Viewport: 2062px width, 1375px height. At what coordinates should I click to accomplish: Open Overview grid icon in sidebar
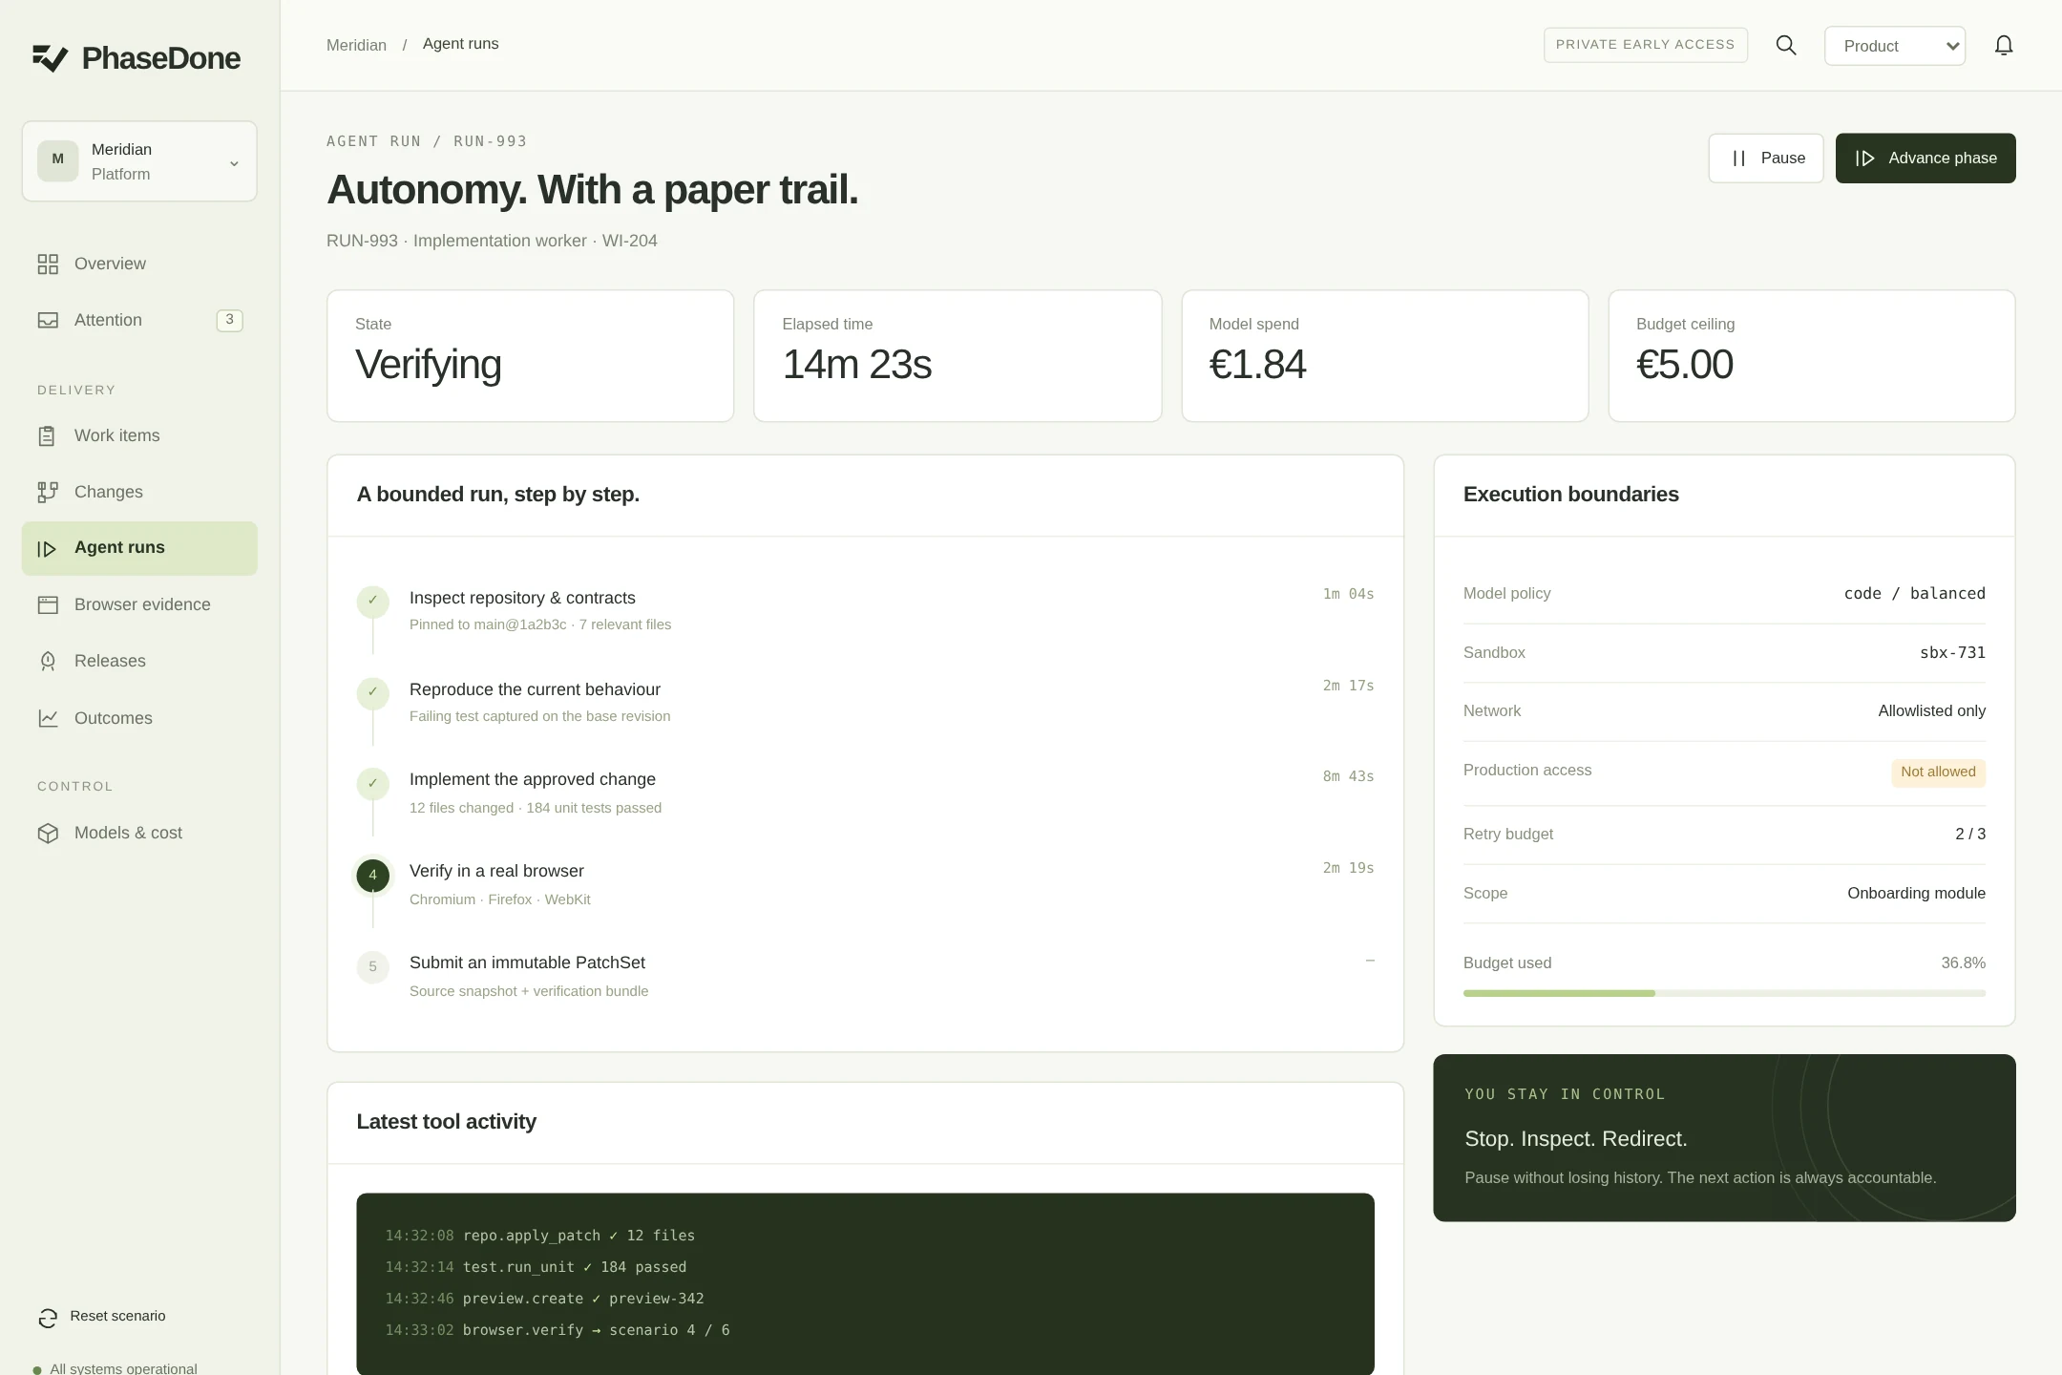point(48,264)
